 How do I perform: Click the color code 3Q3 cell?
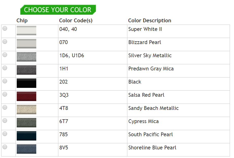tap(64, 95)
